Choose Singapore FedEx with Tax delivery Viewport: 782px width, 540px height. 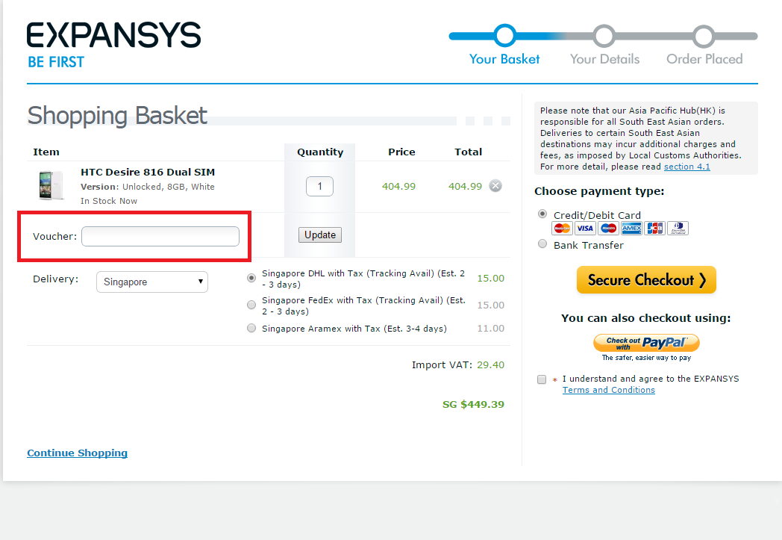coord(251,305)
